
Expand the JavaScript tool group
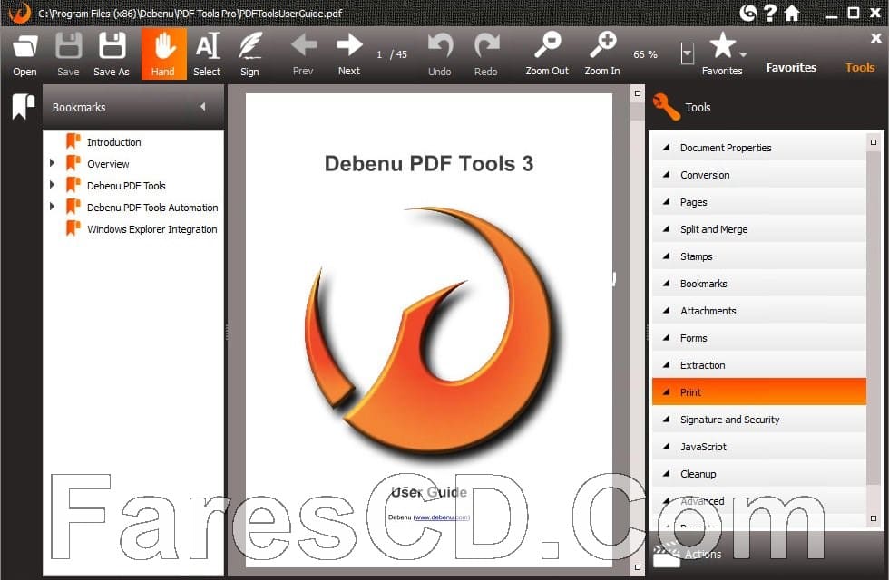[667, 446]
